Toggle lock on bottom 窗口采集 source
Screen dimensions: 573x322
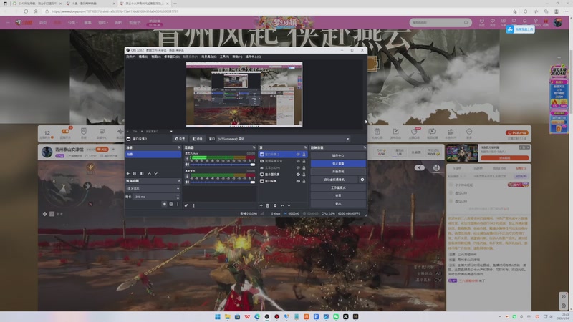pyautogui.click(x=304, y=181)
